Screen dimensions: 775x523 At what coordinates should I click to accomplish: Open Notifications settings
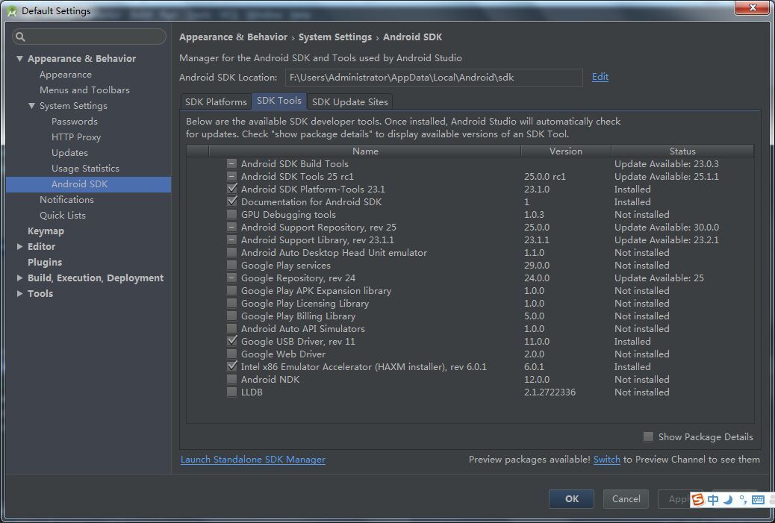point(66,199)
